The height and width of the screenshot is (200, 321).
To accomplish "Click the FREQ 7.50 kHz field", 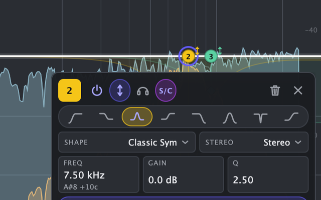I will tap(99, 174).
